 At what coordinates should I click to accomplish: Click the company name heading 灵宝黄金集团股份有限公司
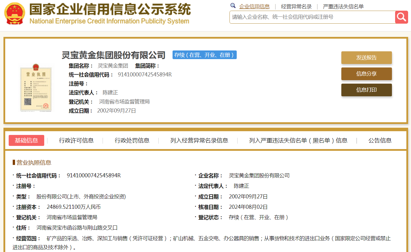click(113, 55)
